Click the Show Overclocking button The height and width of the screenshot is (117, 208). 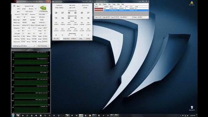coord(43,46)
